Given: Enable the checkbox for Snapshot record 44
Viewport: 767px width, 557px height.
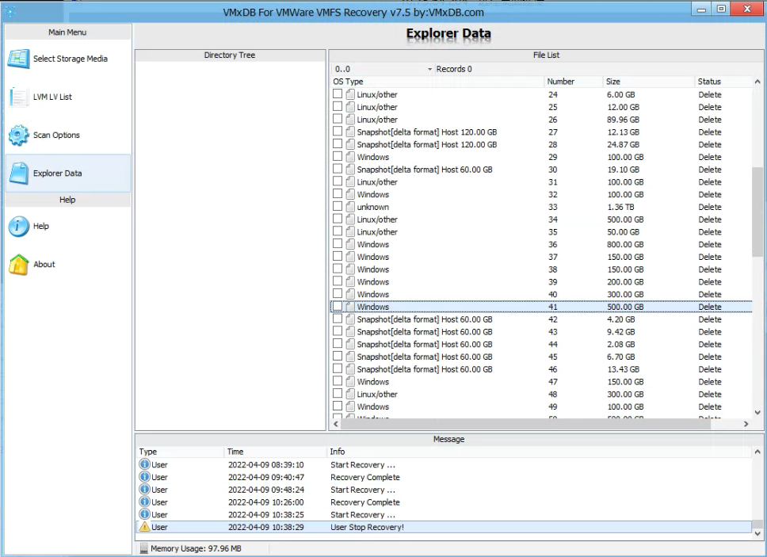Looking at the screenshot, I should 338,344.
